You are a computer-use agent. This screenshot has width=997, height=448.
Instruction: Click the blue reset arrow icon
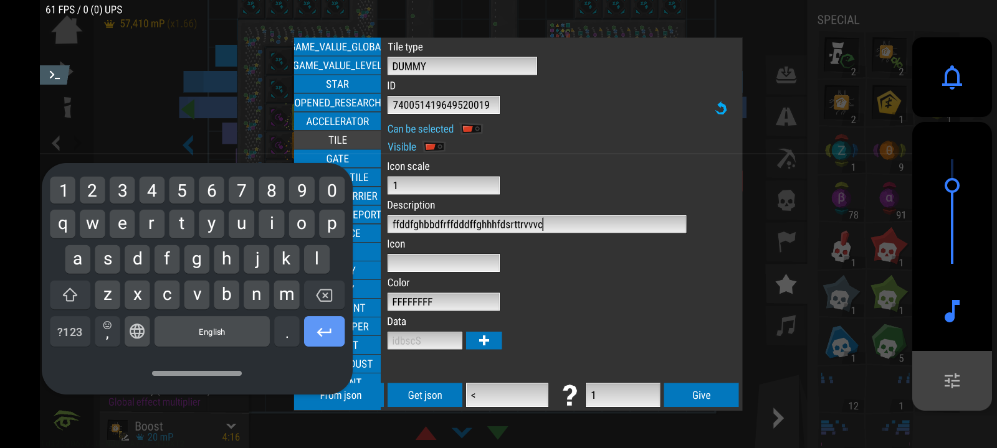click(x=721, y=108)
